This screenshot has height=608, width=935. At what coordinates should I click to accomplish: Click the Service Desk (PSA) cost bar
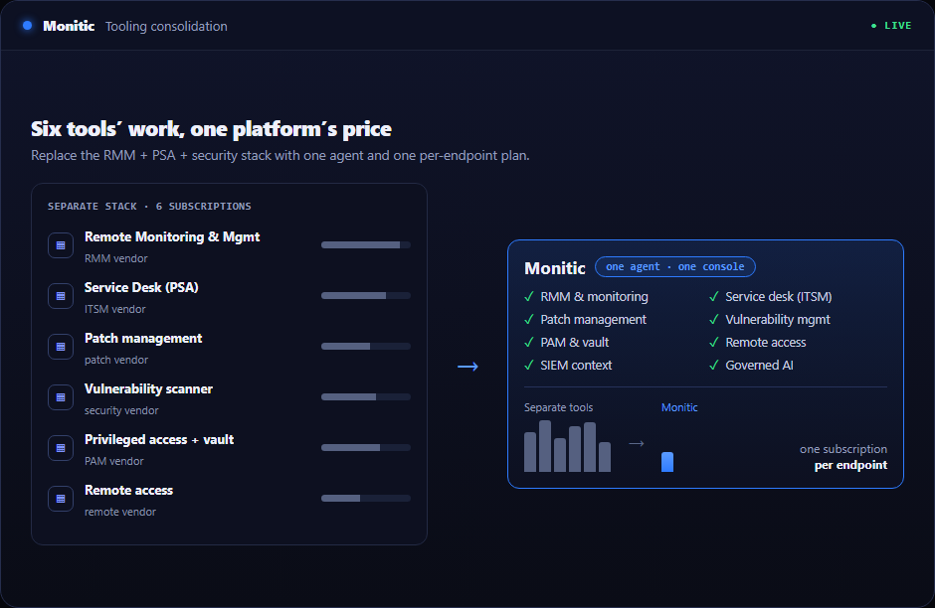point(365,295)
